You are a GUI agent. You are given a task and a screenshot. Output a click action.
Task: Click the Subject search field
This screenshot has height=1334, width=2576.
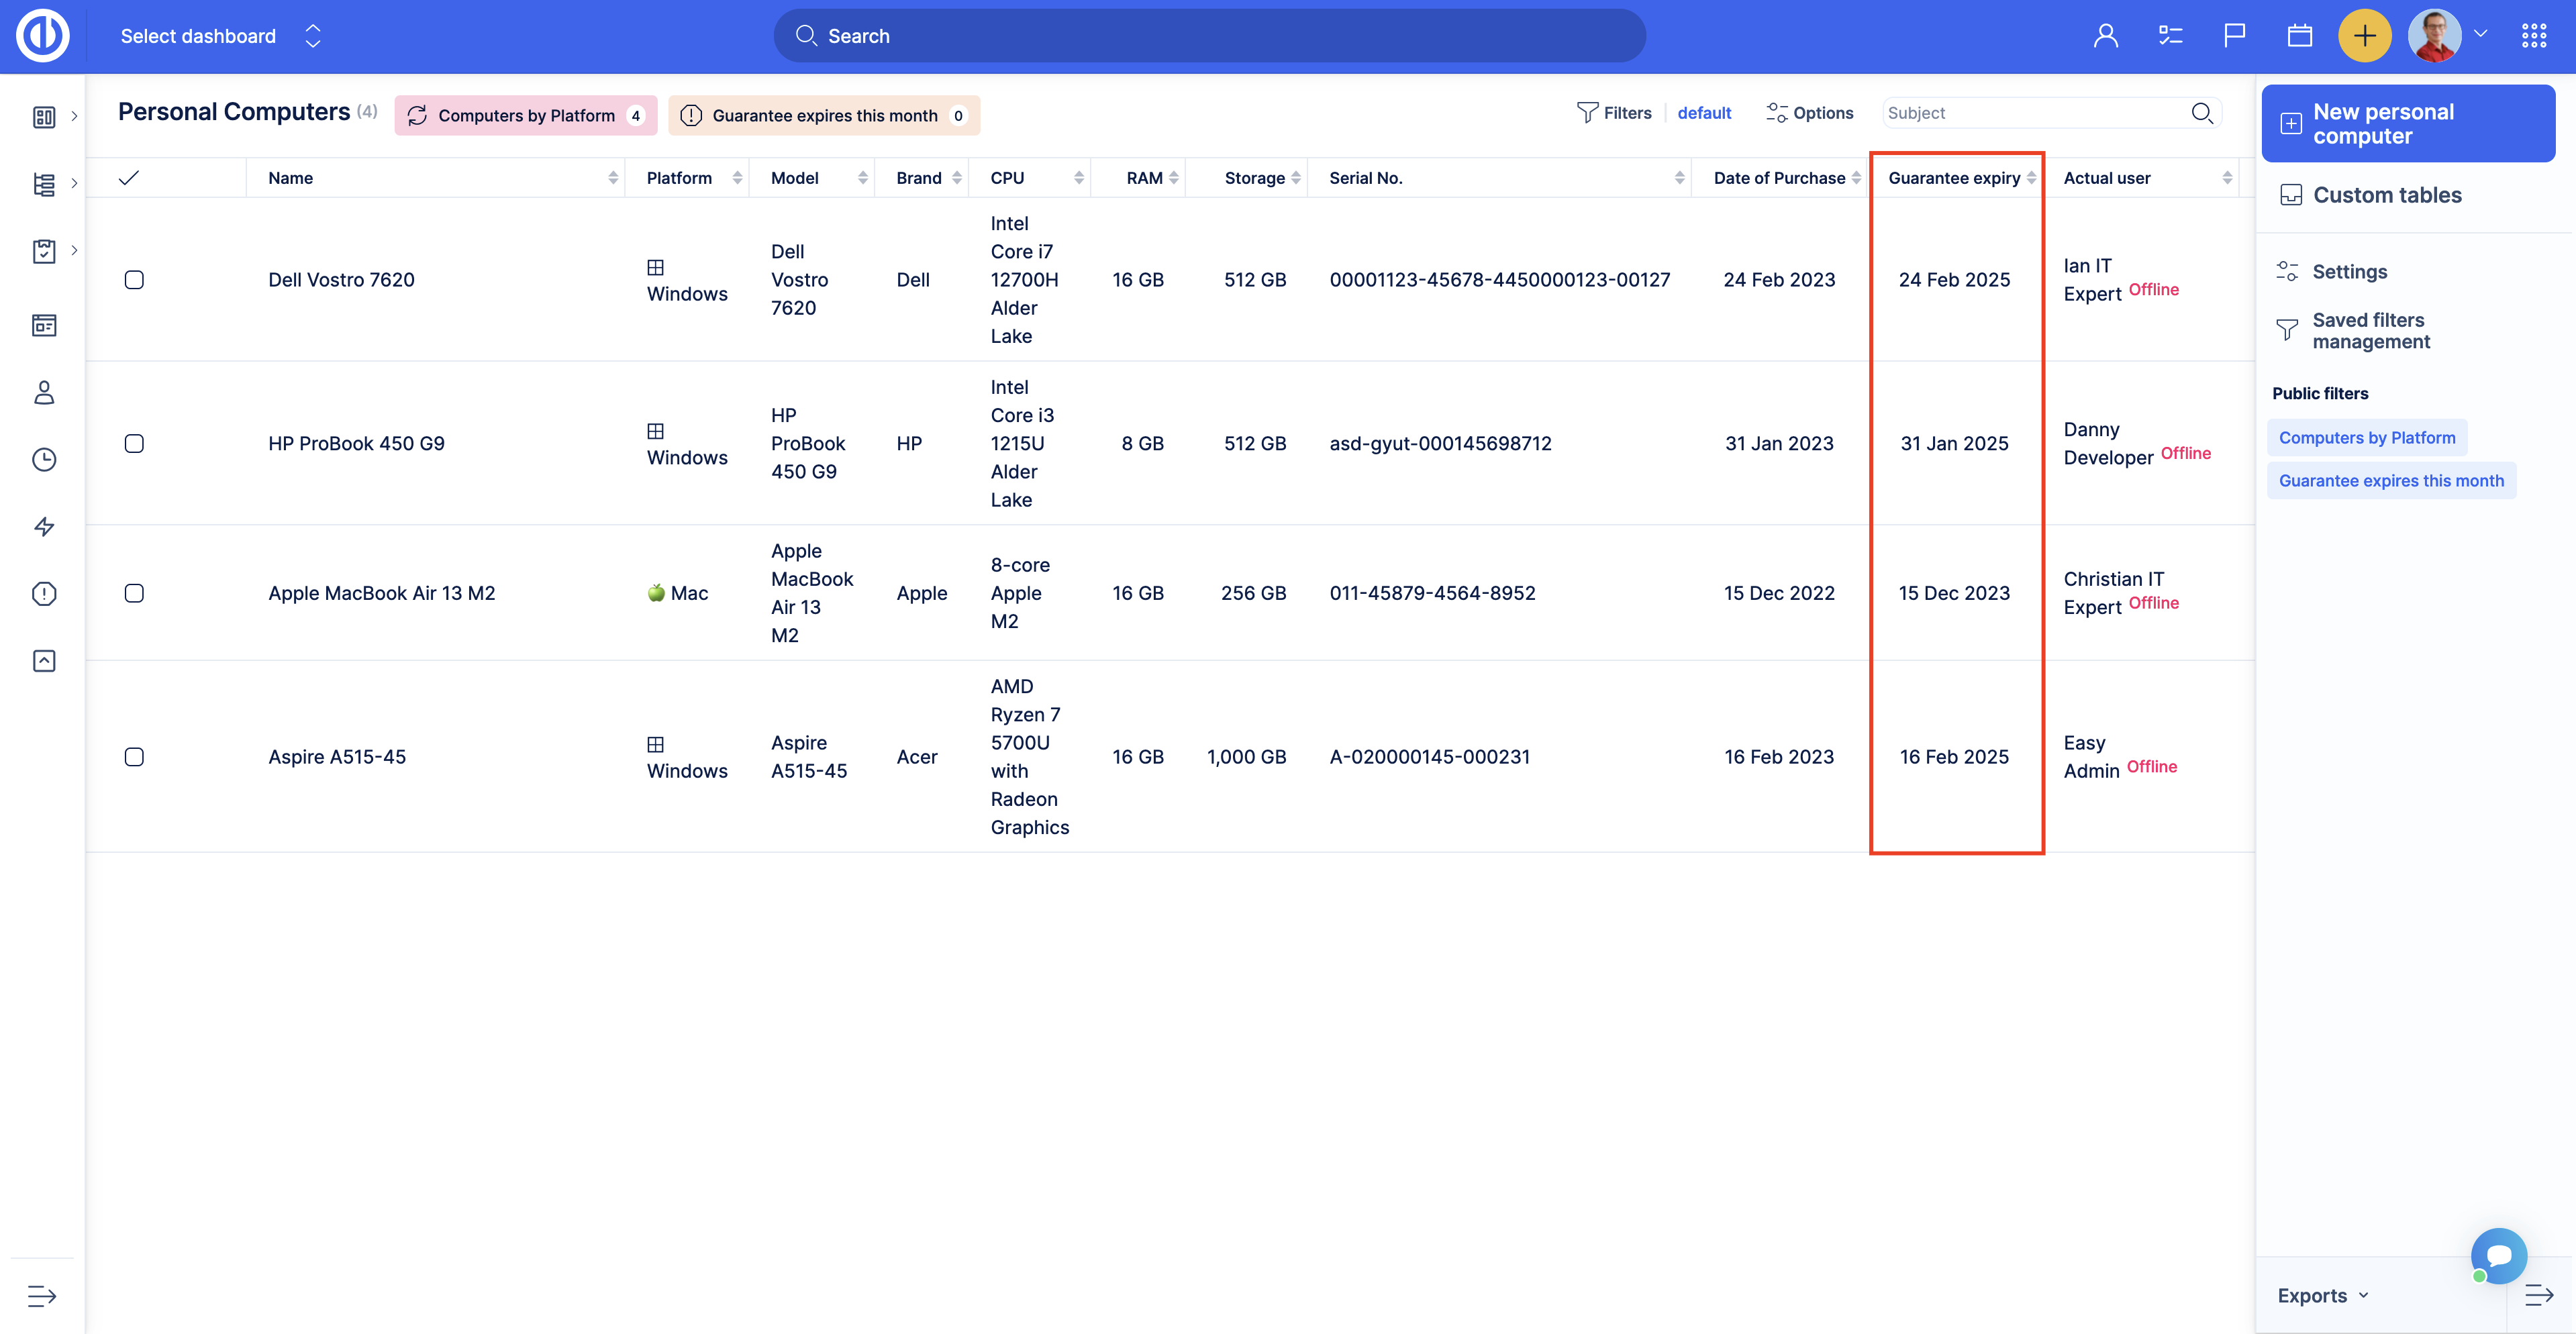click(2032, 113)
